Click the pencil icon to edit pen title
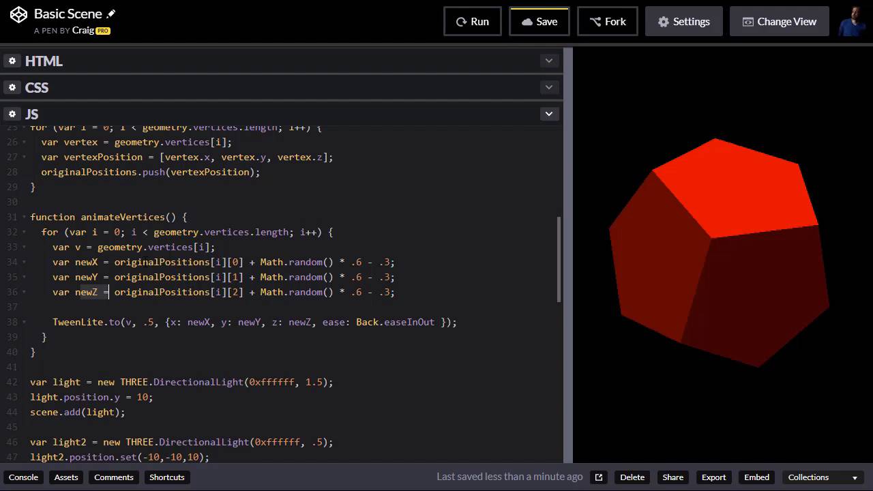The width and height of the screenshot is (873, 491). coord(112,14)
